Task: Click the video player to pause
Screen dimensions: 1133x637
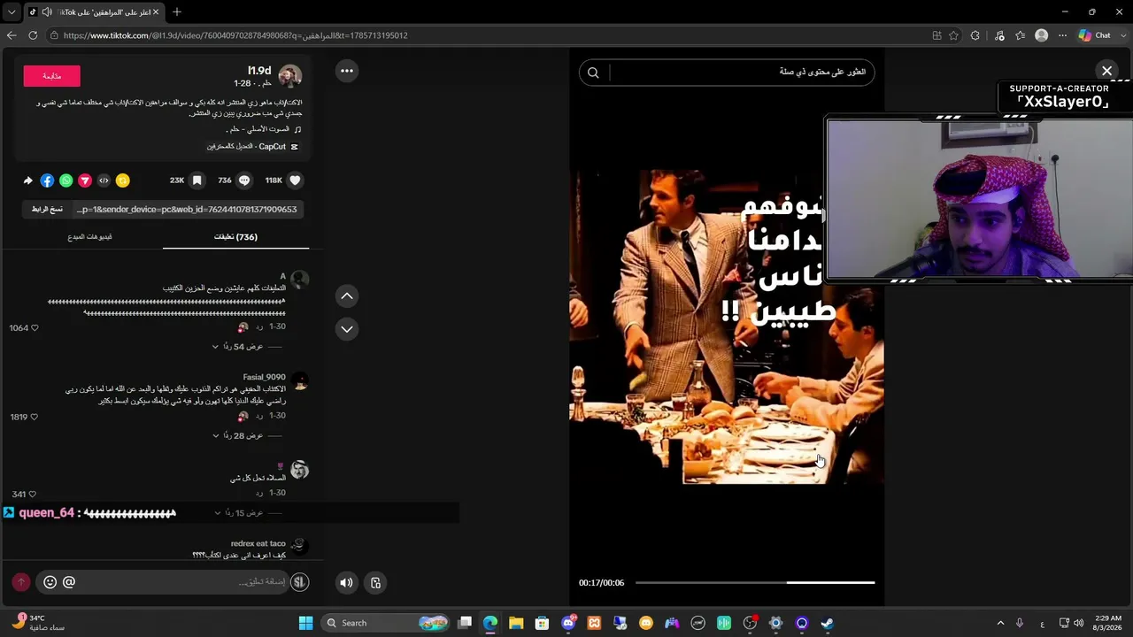Action: pyautogui.click(x=726, y=327)
